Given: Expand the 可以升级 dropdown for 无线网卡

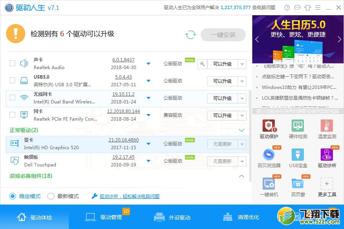Looking at the screenshot, I should click(242, 98).
